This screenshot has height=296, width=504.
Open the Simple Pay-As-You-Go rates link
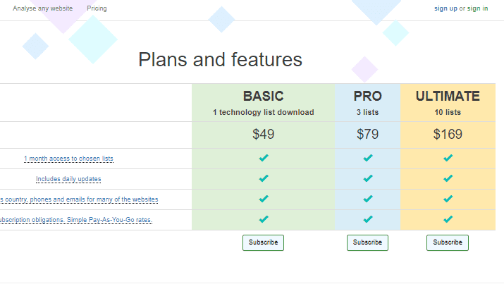point(76,220)
